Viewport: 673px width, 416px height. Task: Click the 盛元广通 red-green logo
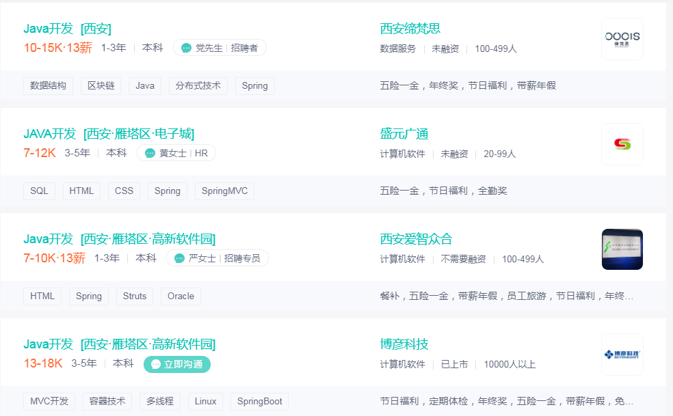pos(622,144)
